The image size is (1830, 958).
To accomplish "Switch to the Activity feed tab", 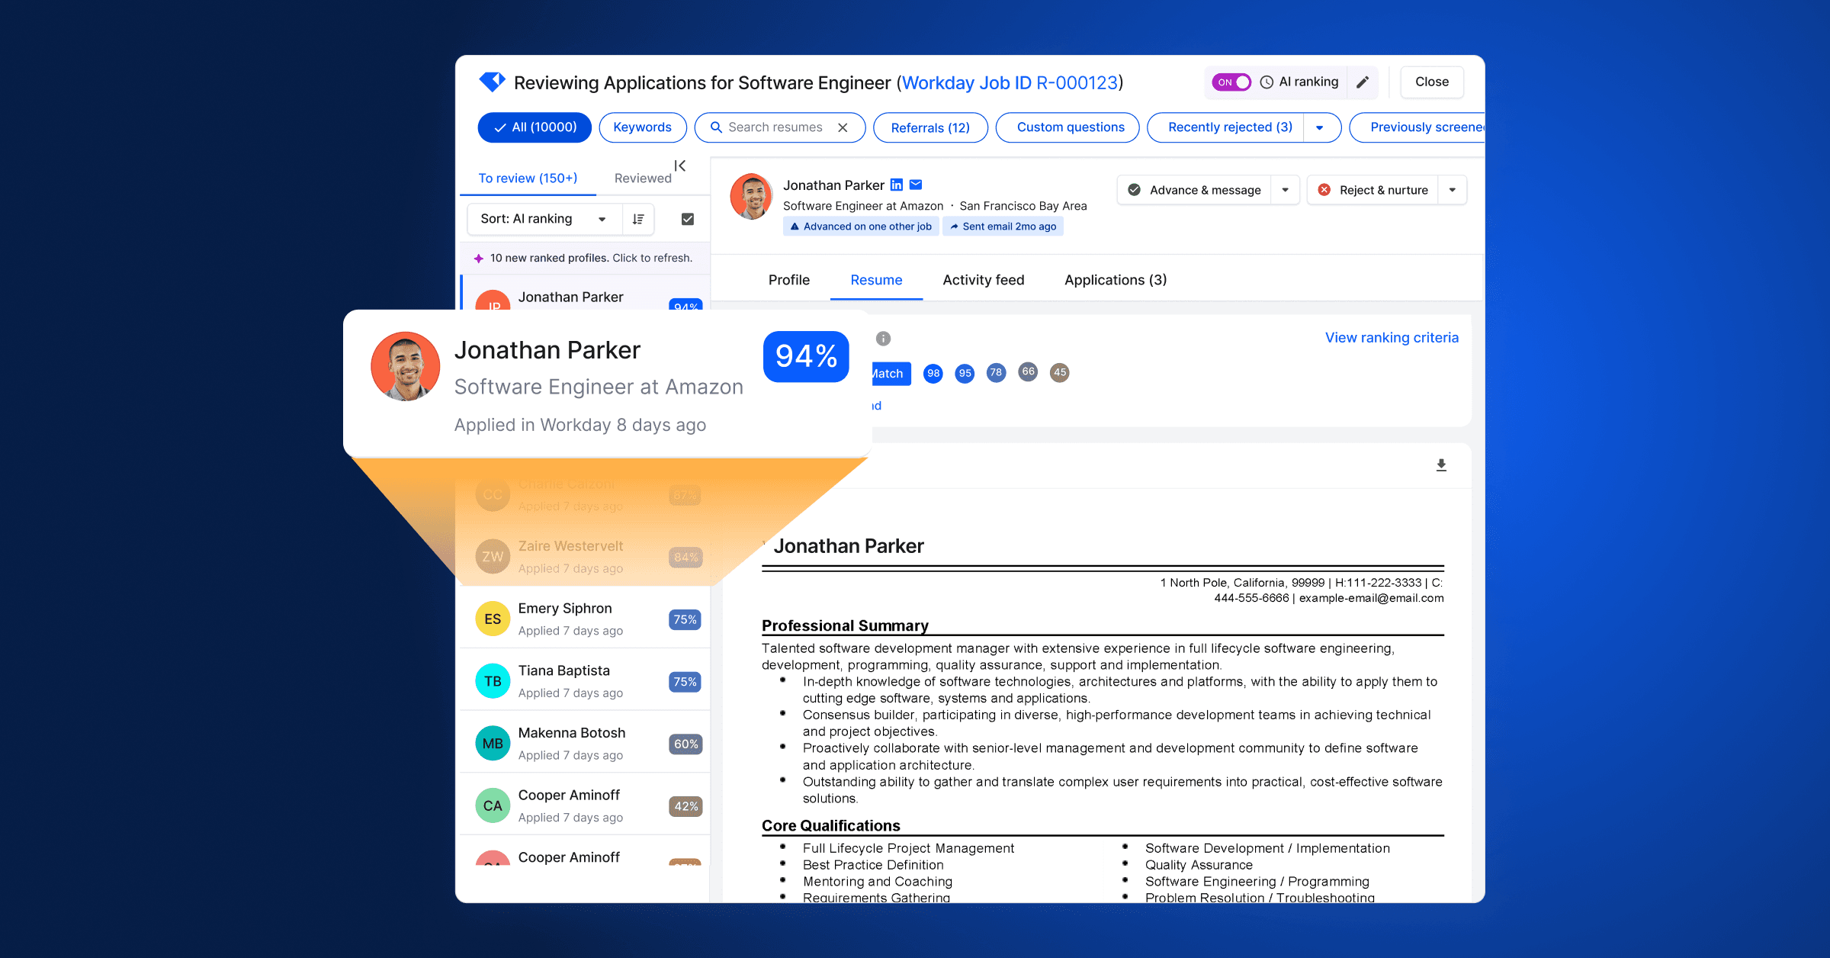I will [x=983, y=280].
